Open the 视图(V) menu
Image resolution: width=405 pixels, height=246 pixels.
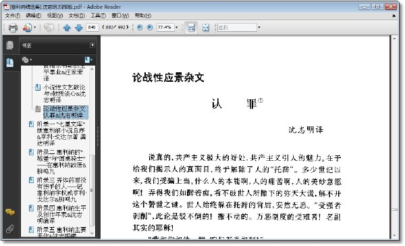[x=55, y=16]
